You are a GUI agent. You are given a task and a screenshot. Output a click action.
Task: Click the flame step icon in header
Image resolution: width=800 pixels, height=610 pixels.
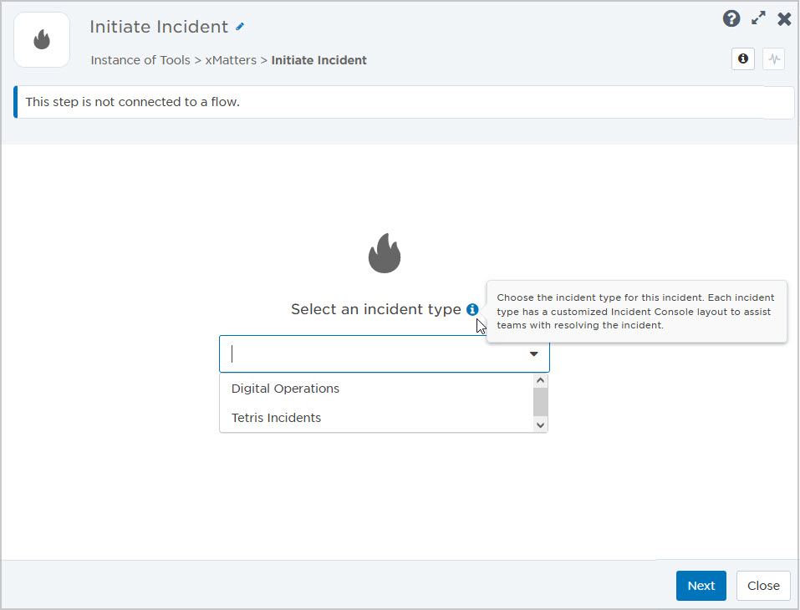(x=42, y=40)
